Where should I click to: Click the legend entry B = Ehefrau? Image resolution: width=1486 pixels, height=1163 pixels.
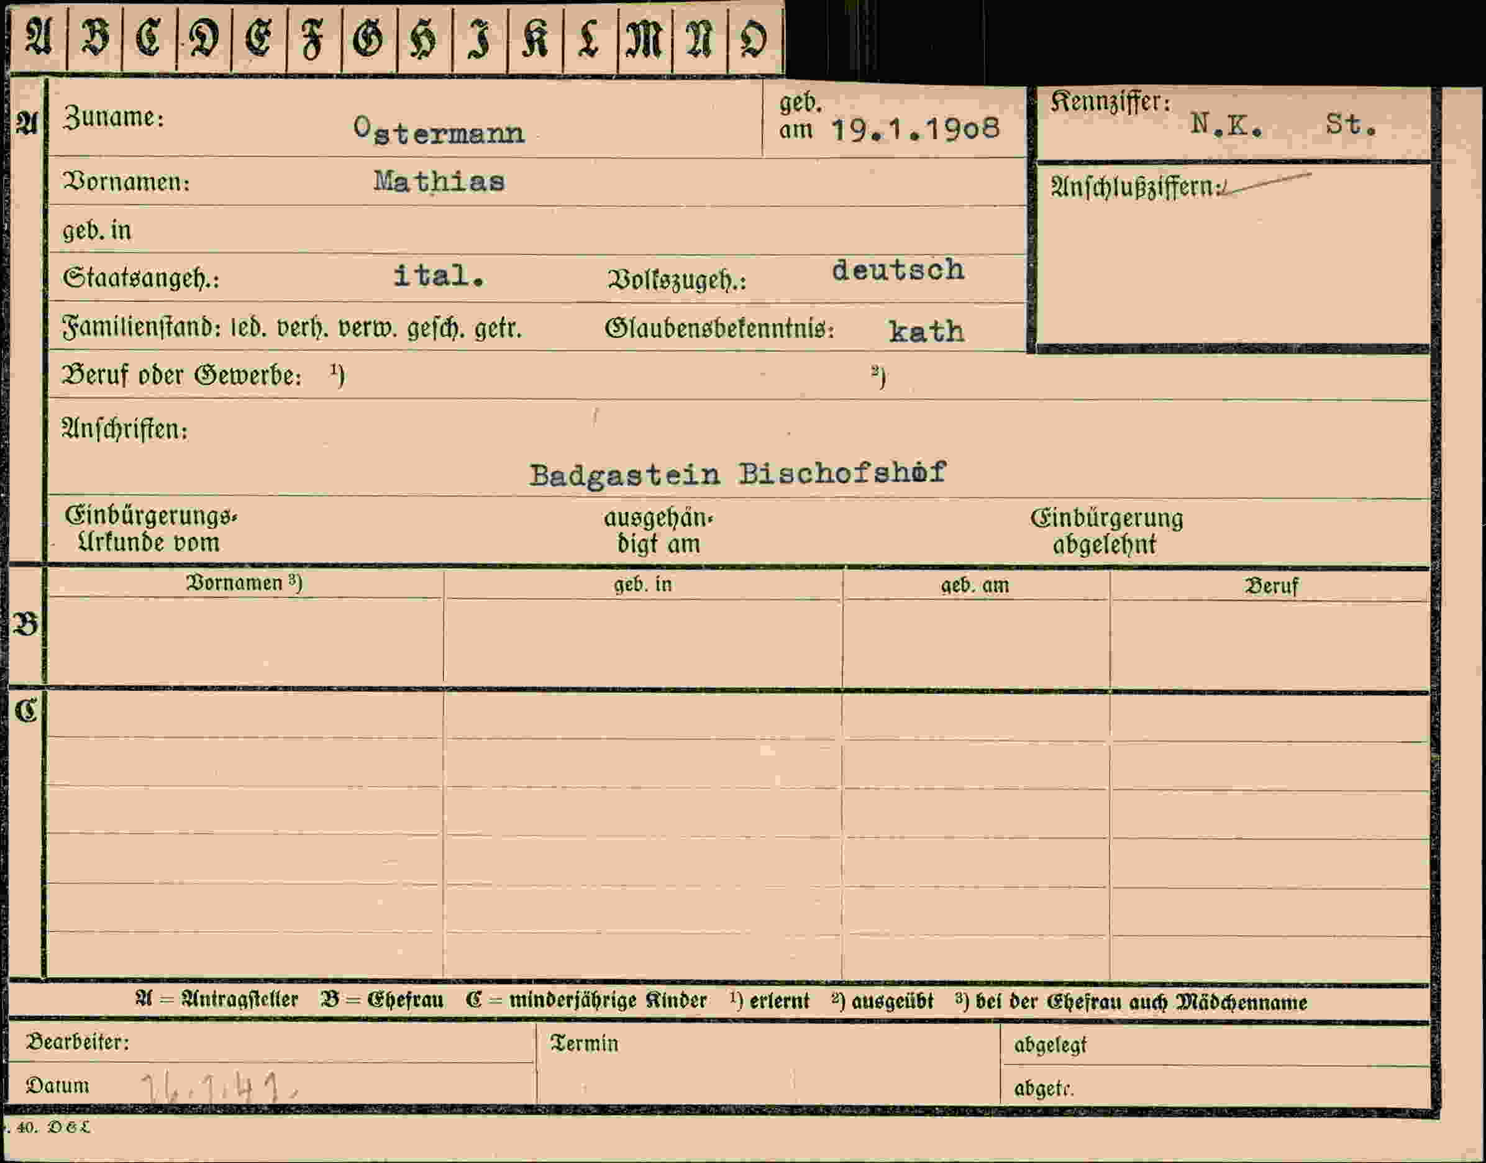(x=382, y=1000)
